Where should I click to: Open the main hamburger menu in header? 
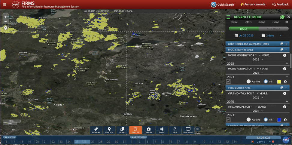pyautogui.click(x=5, y=5)
